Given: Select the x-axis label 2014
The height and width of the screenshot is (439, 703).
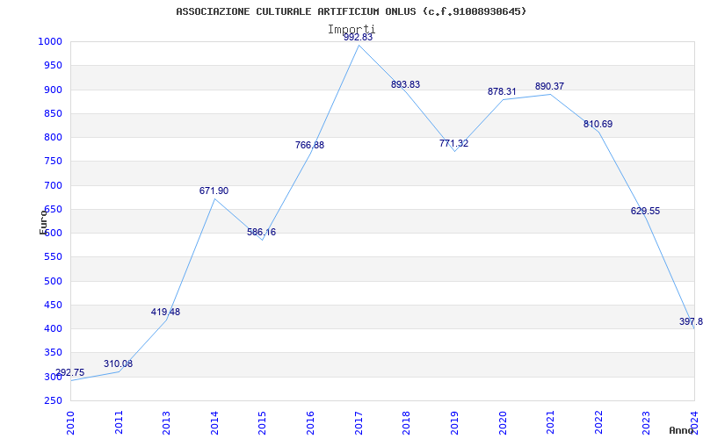Looking at the screenshot, I should 214,422.
